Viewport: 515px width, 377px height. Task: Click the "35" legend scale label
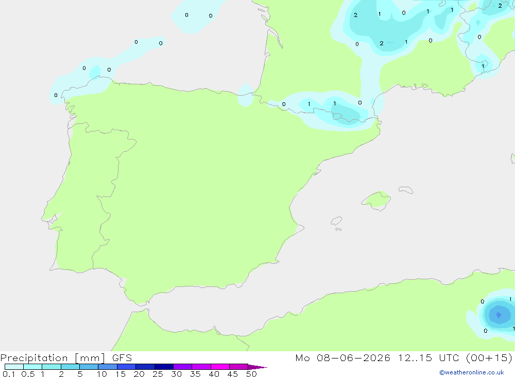(x=195, y=374)
